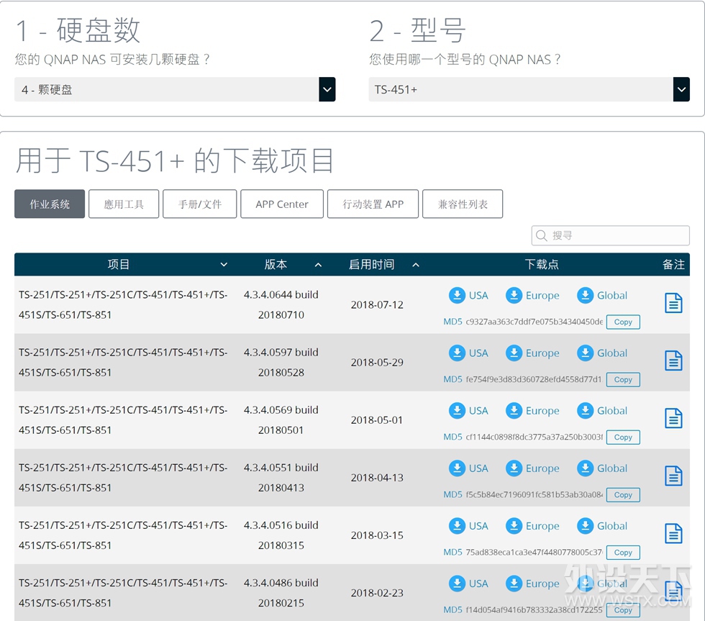The height and width of the screenshot is (621, 705).
Task: Download 4.3.4.0551 from USA icon
Action: coord(457,468)
